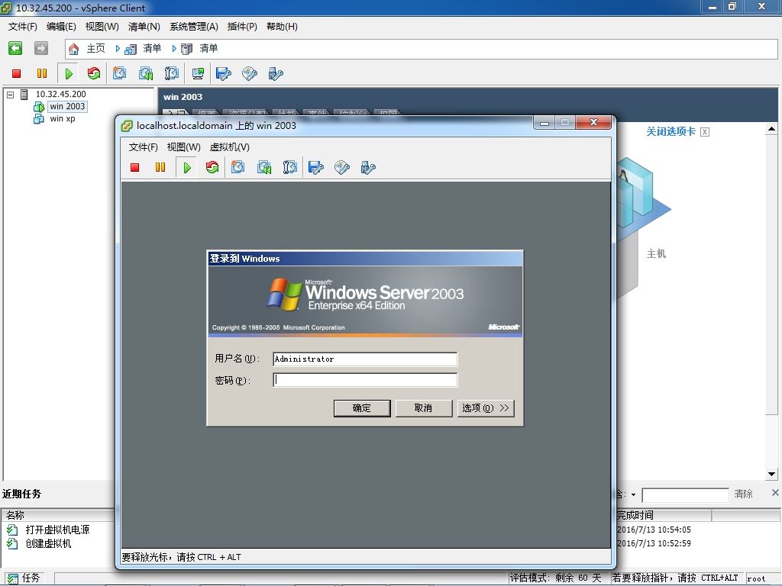This screenshot has height=586, width=782.
Task: Click the 密码 password field
Action: tap(365, 380)
